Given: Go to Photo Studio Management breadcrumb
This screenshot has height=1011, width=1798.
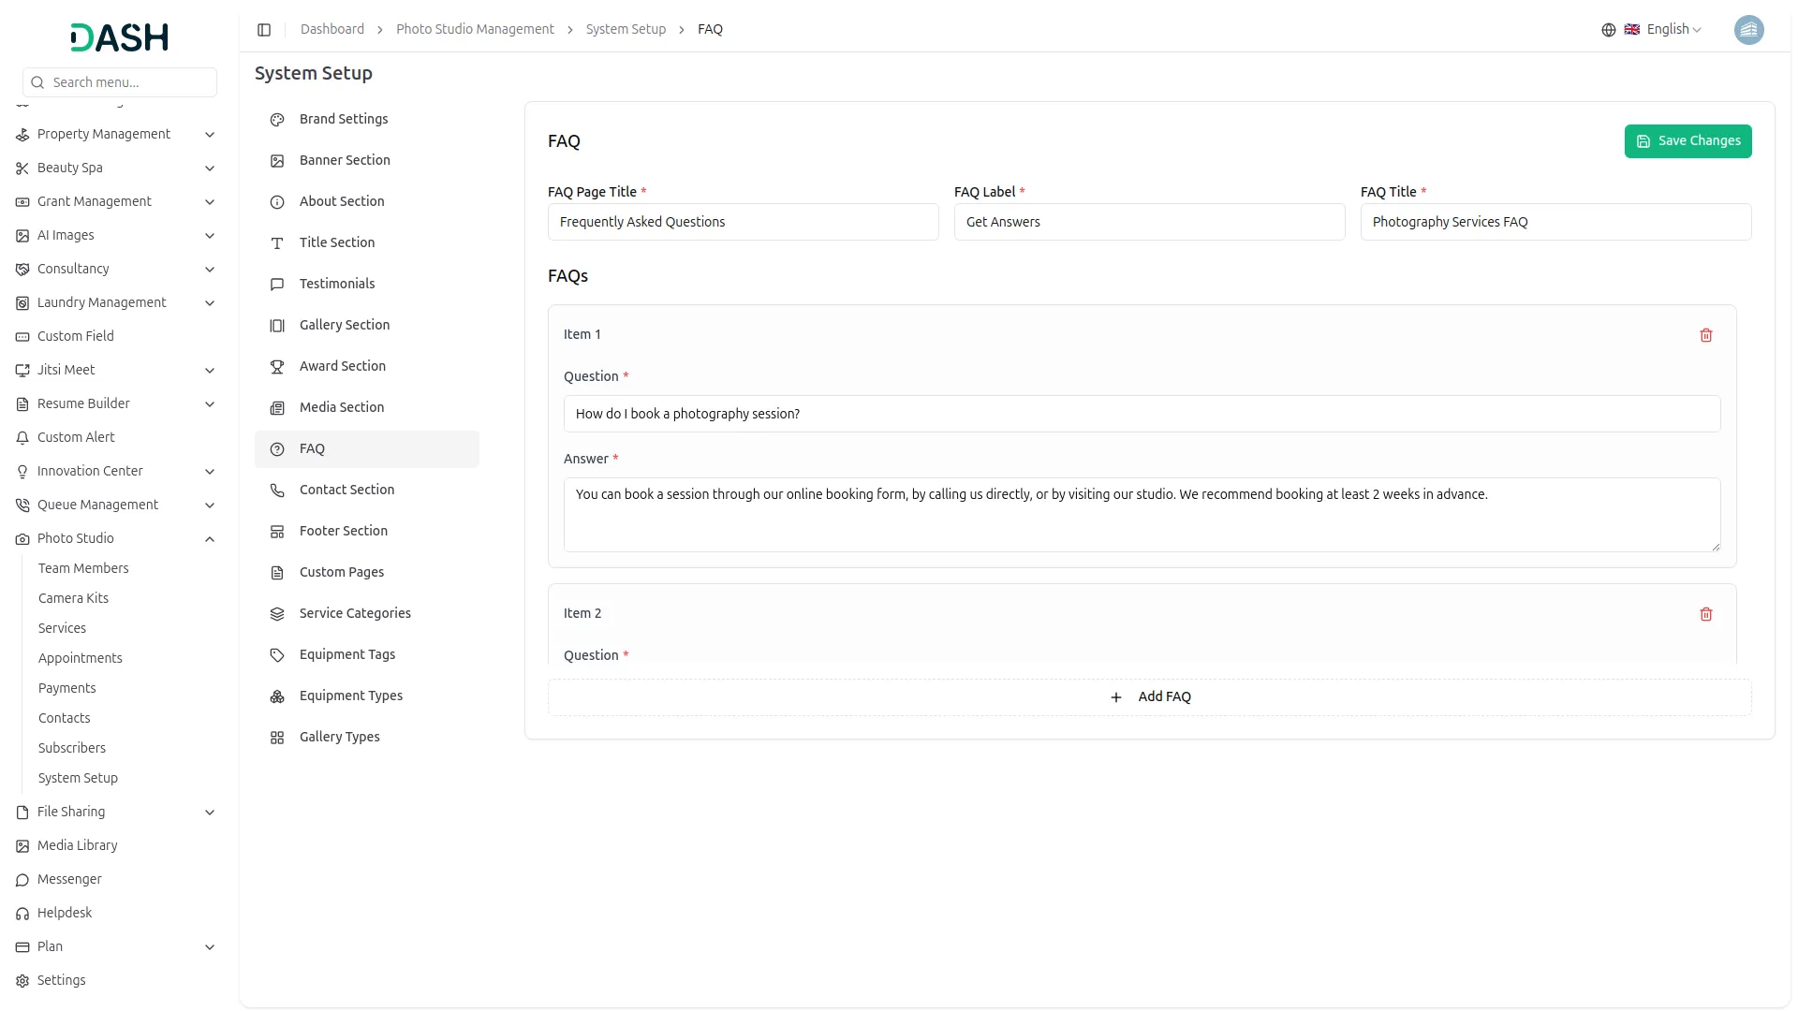Looking at the screenshot, I should [475, 30].
